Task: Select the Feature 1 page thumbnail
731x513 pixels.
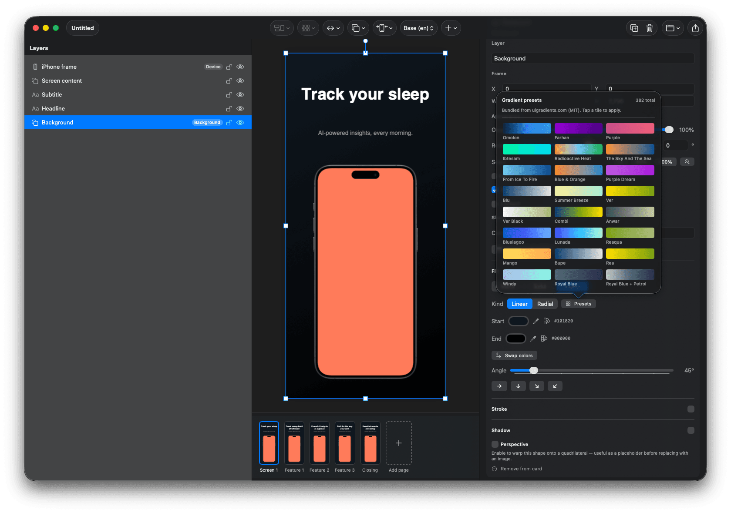Action: point(294,443)
